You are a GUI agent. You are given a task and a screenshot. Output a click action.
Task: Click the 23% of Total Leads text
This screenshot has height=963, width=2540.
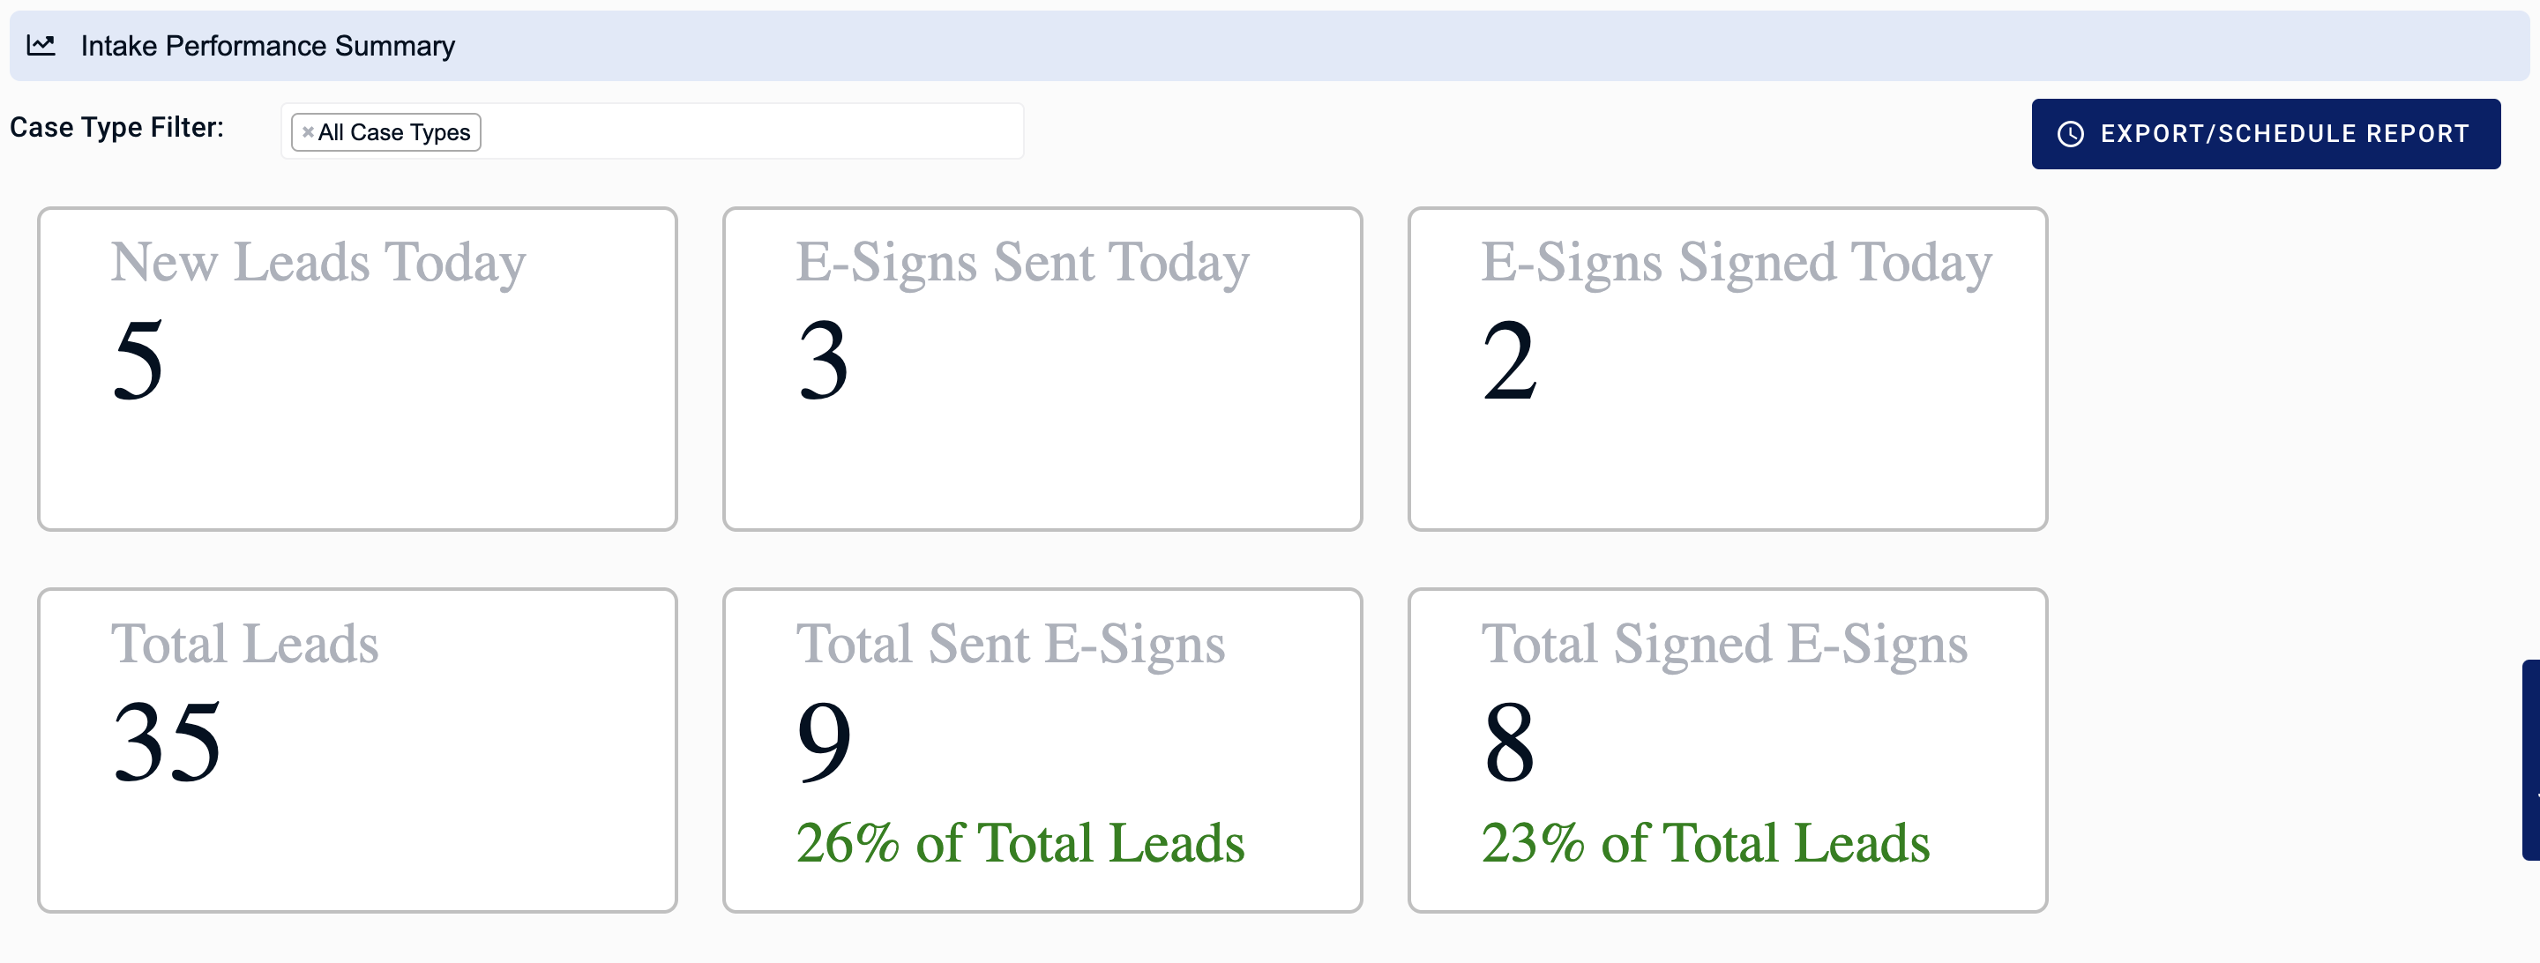1706,844
